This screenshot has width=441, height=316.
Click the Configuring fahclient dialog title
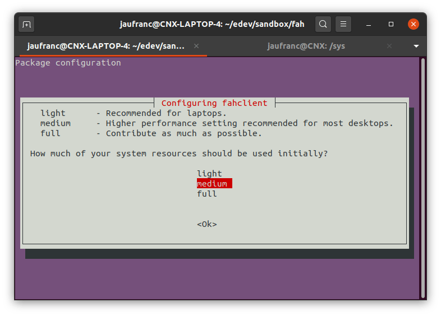click(x=214, y=103)
